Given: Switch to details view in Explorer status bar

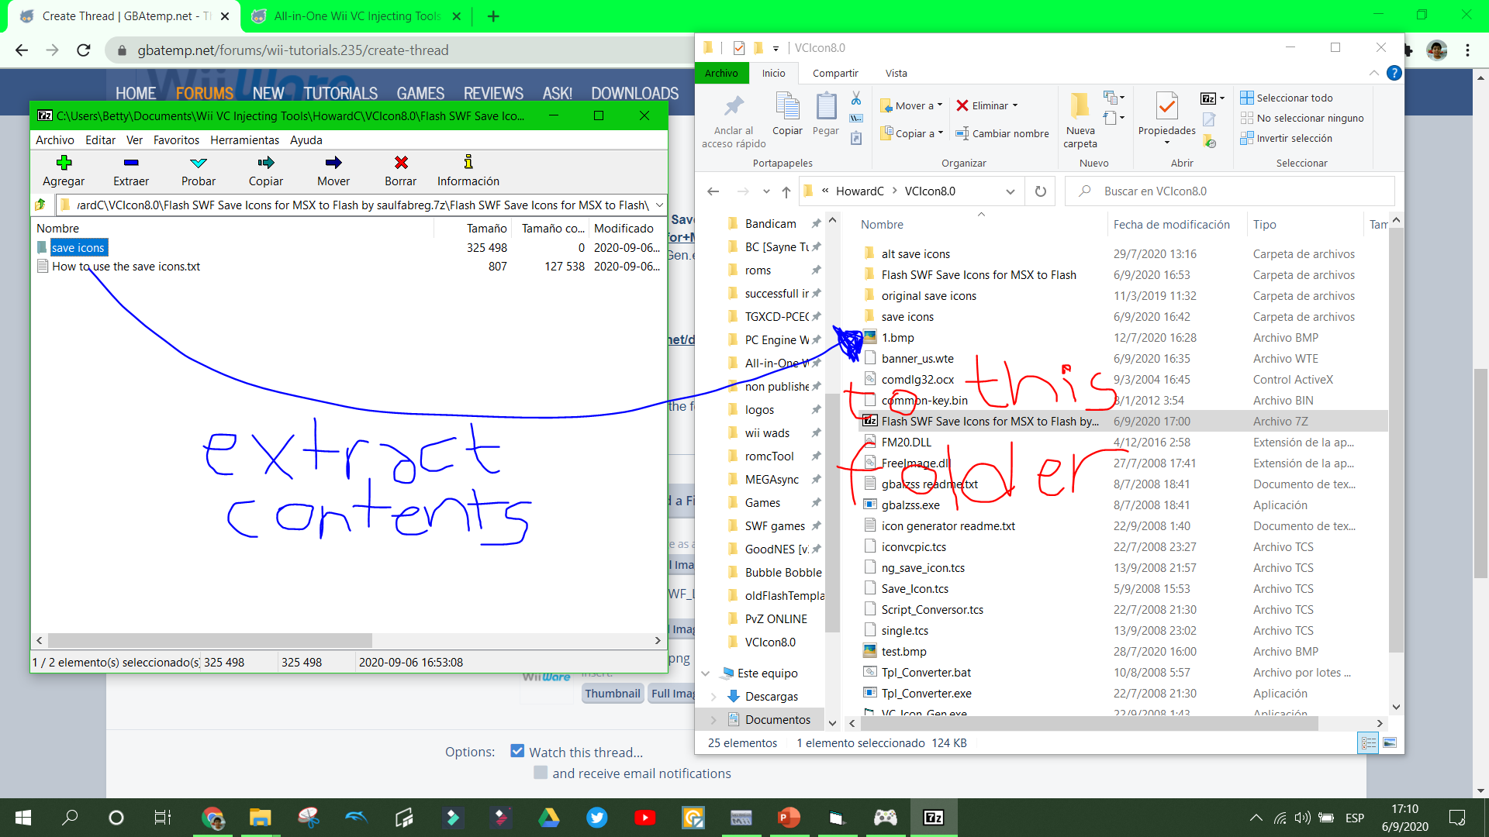Looking at the screenshot, I should click(1369, 743).
